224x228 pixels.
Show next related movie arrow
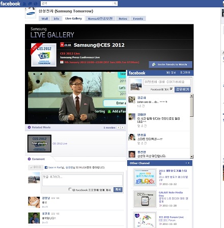[x=123, y=128]
